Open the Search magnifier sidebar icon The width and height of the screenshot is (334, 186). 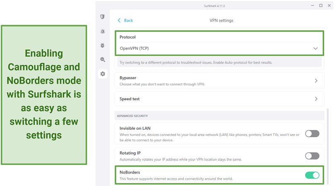click(x=103, y=60)
